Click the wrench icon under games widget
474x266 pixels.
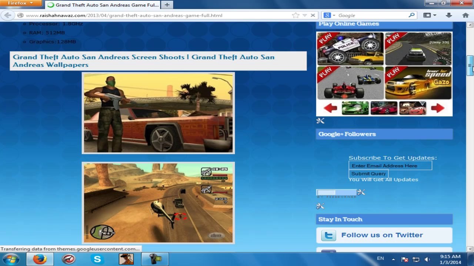320,121
